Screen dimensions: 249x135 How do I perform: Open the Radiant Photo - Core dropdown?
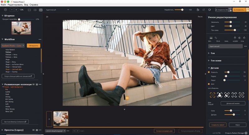coord(13,46)
